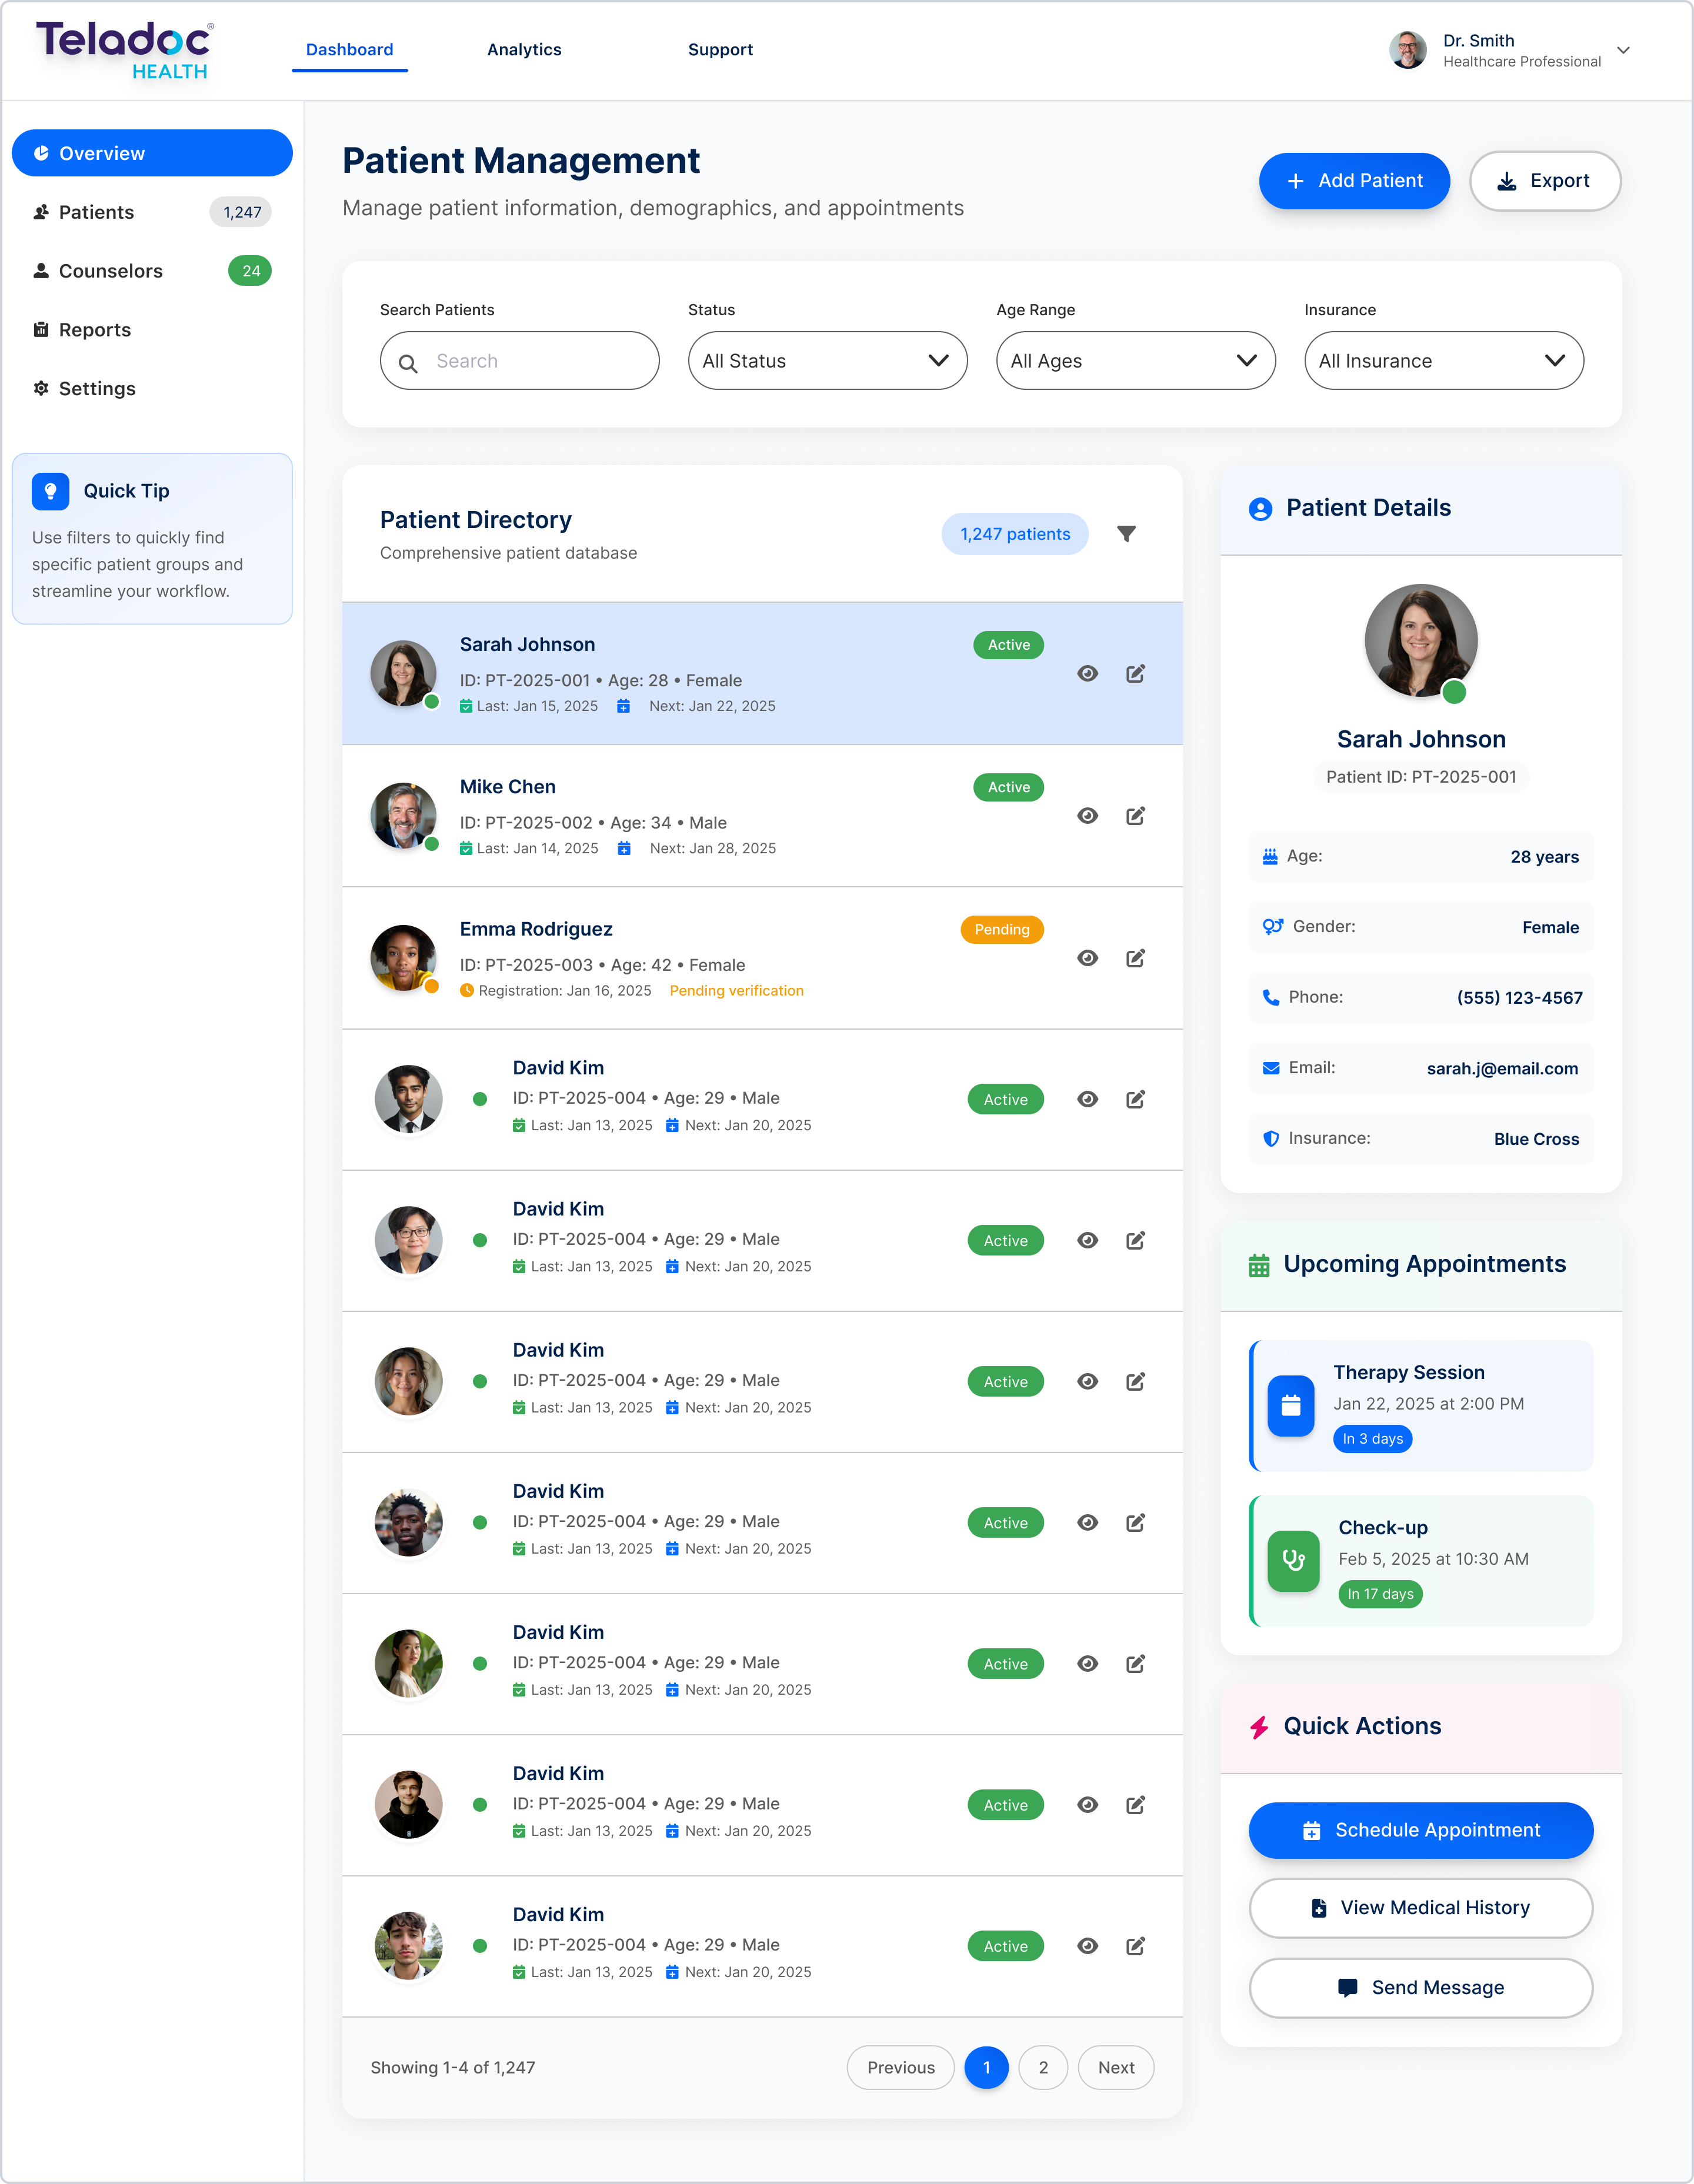Open the All Status dropdown
The height and width of the screenshot is (2184, 1694).
click(x=827, y=361)
